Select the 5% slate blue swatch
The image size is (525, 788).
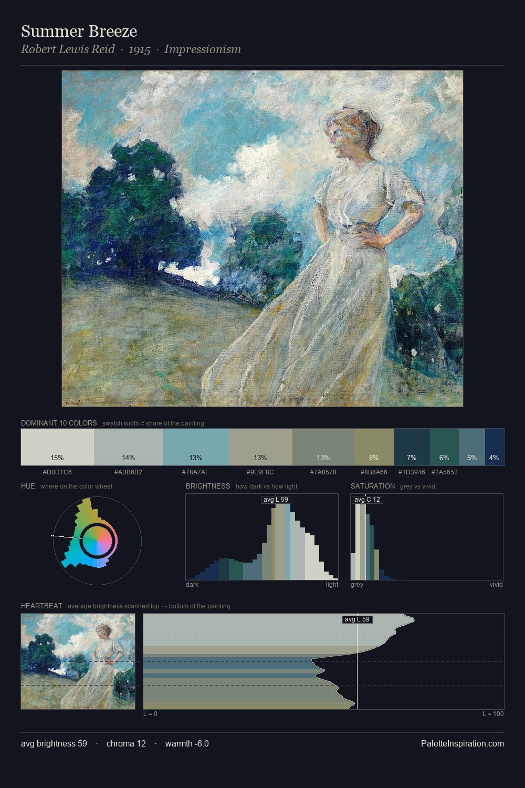point(472,447)
